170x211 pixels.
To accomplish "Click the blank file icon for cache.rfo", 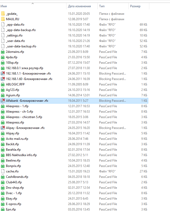I will (3, 171).
